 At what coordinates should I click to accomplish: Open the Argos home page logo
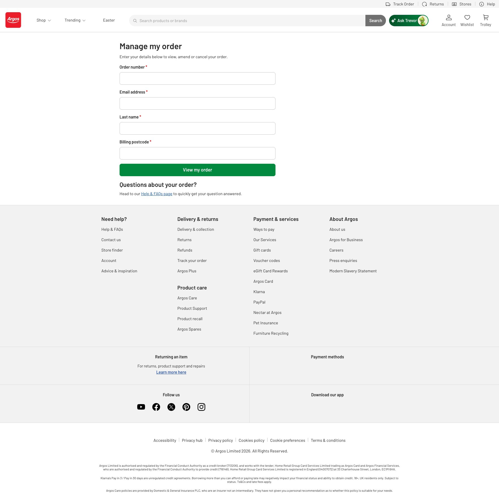(x=13, y=20)
